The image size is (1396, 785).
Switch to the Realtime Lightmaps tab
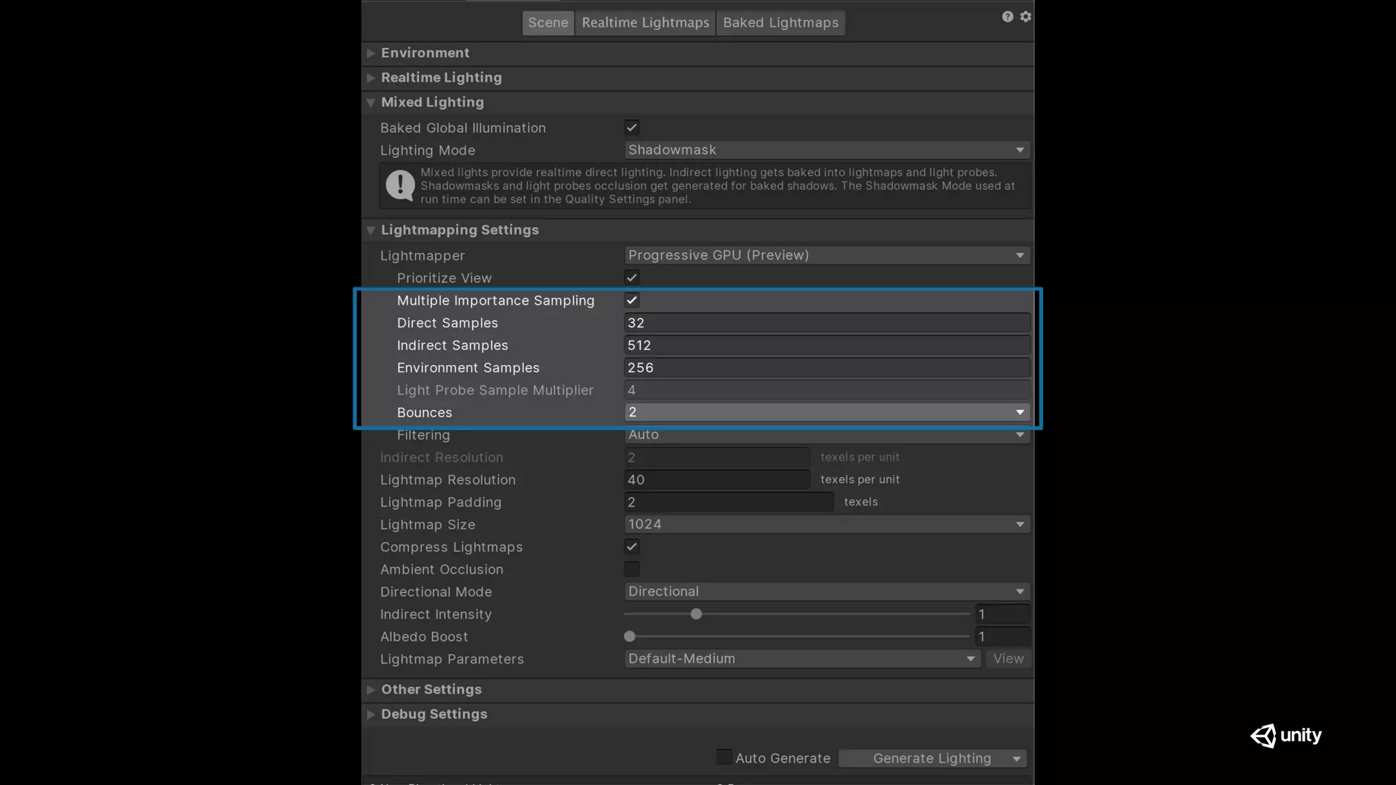pos(645,22)
